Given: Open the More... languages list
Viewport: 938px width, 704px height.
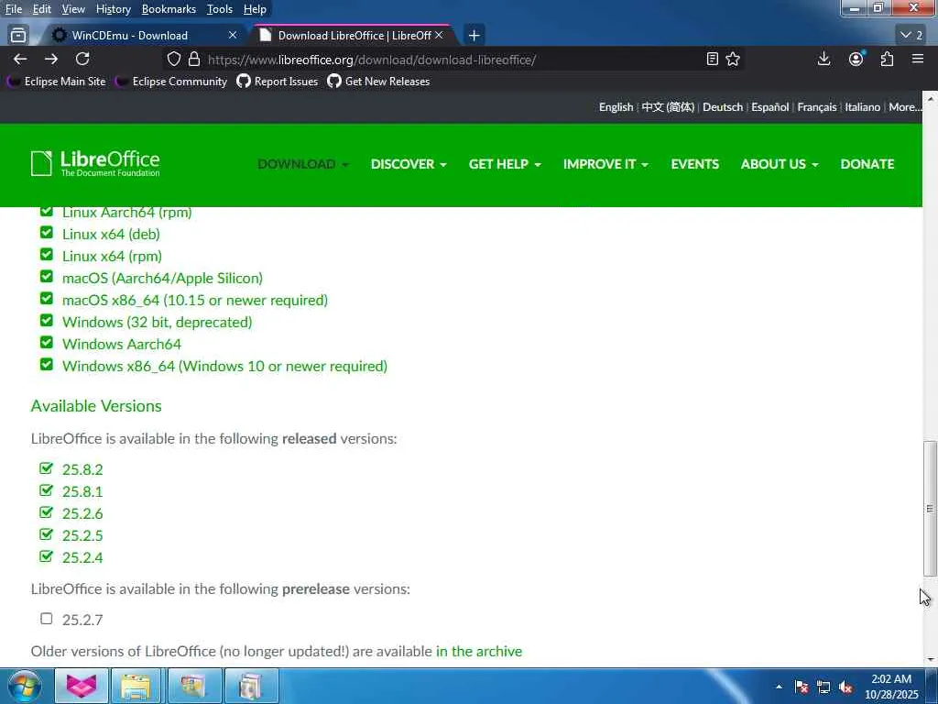Looking at the screenshot, I should tap(905, 107).
